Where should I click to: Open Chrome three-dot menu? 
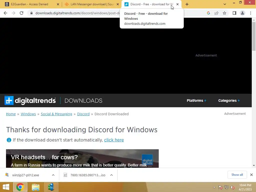(250, 13)
